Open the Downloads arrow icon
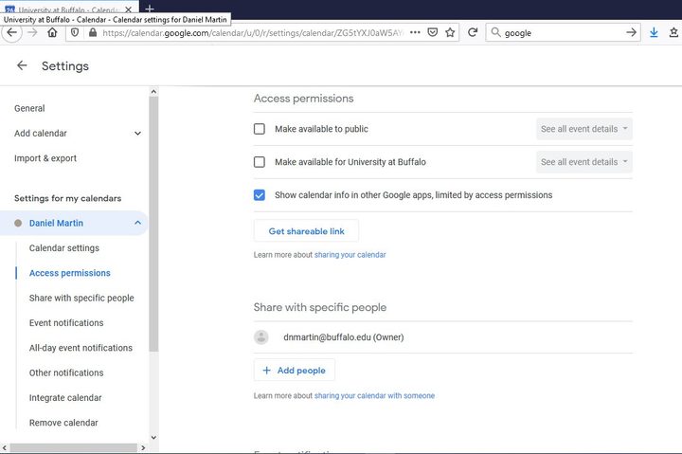The width and height of the screenshot is (682, 454). coord(654,32)
